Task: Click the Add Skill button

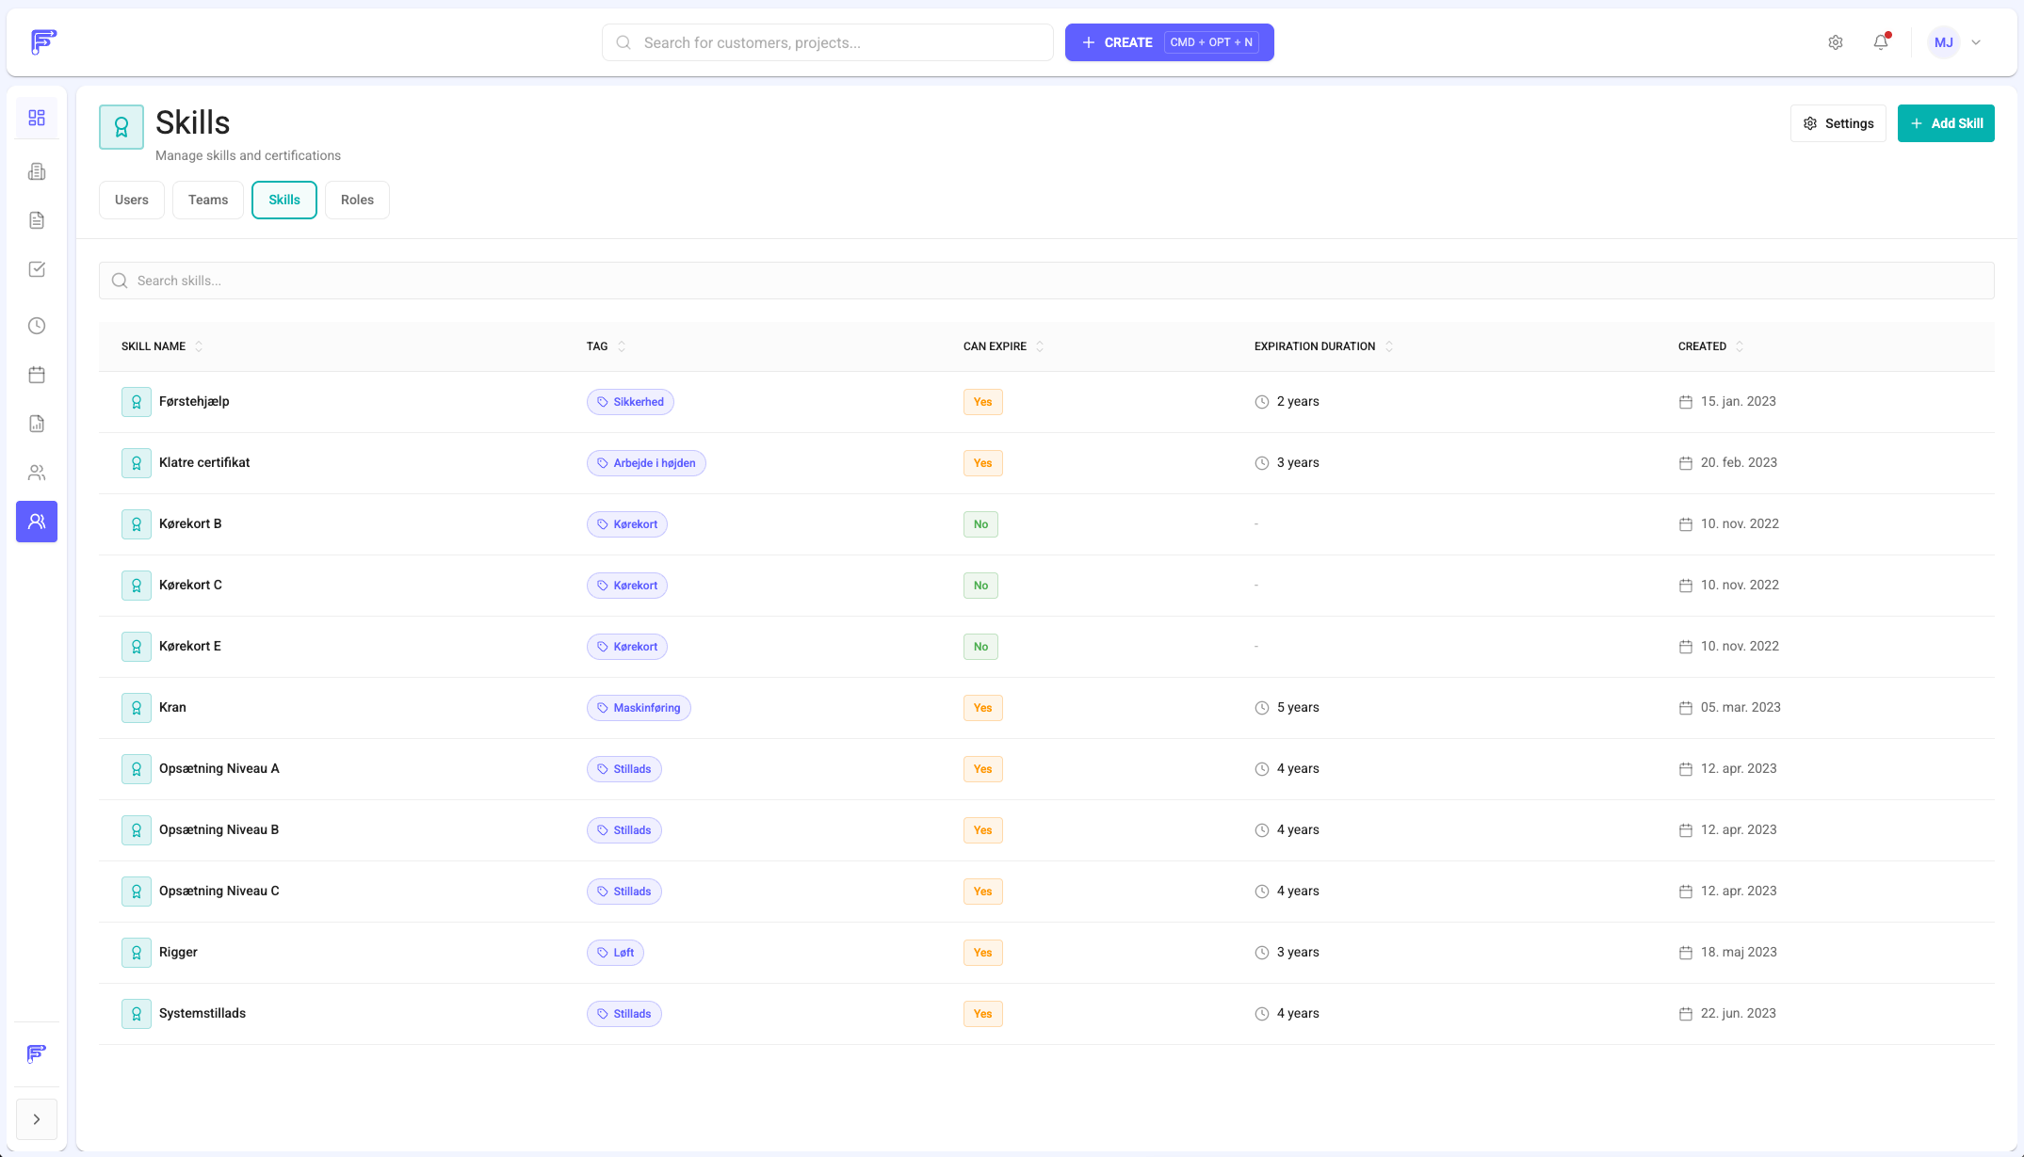Action: (1946, 123)
